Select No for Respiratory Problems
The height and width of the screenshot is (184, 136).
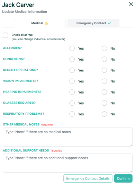click(x=104, y=114)
